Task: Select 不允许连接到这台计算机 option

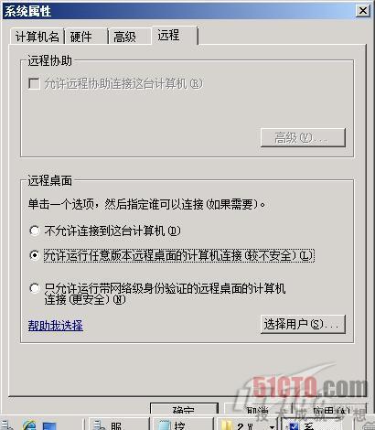Action: [35, 231]
